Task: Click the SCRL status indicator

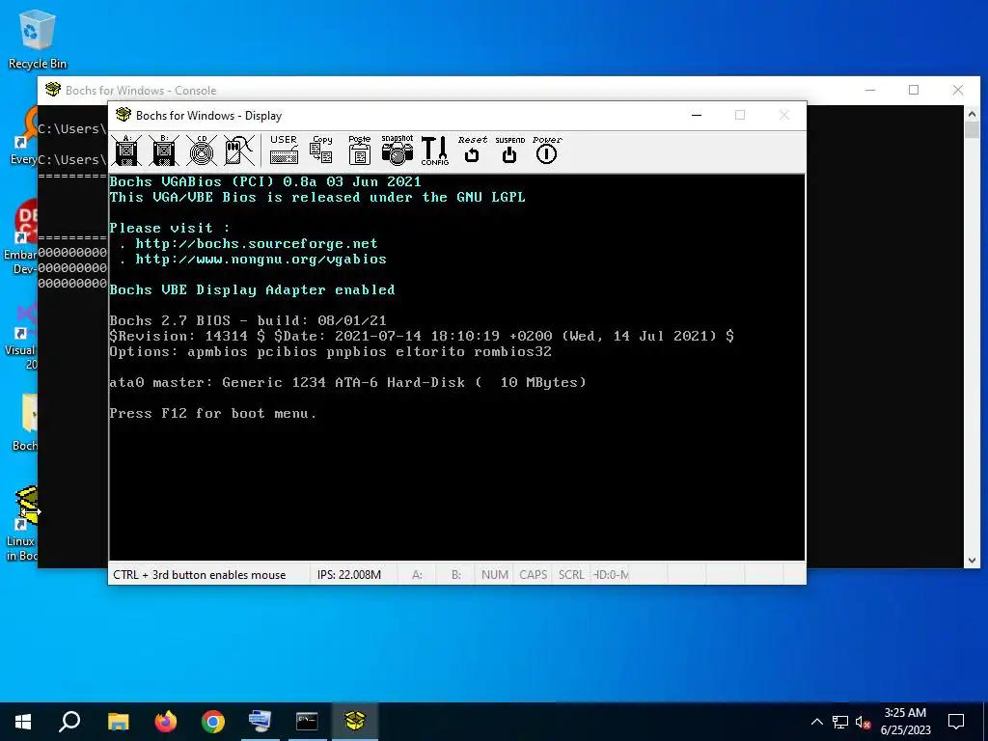Action: coord(571,575)
